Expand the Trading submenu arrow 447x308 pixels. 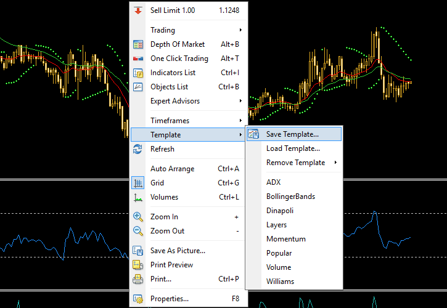click(x=241, y=30)
